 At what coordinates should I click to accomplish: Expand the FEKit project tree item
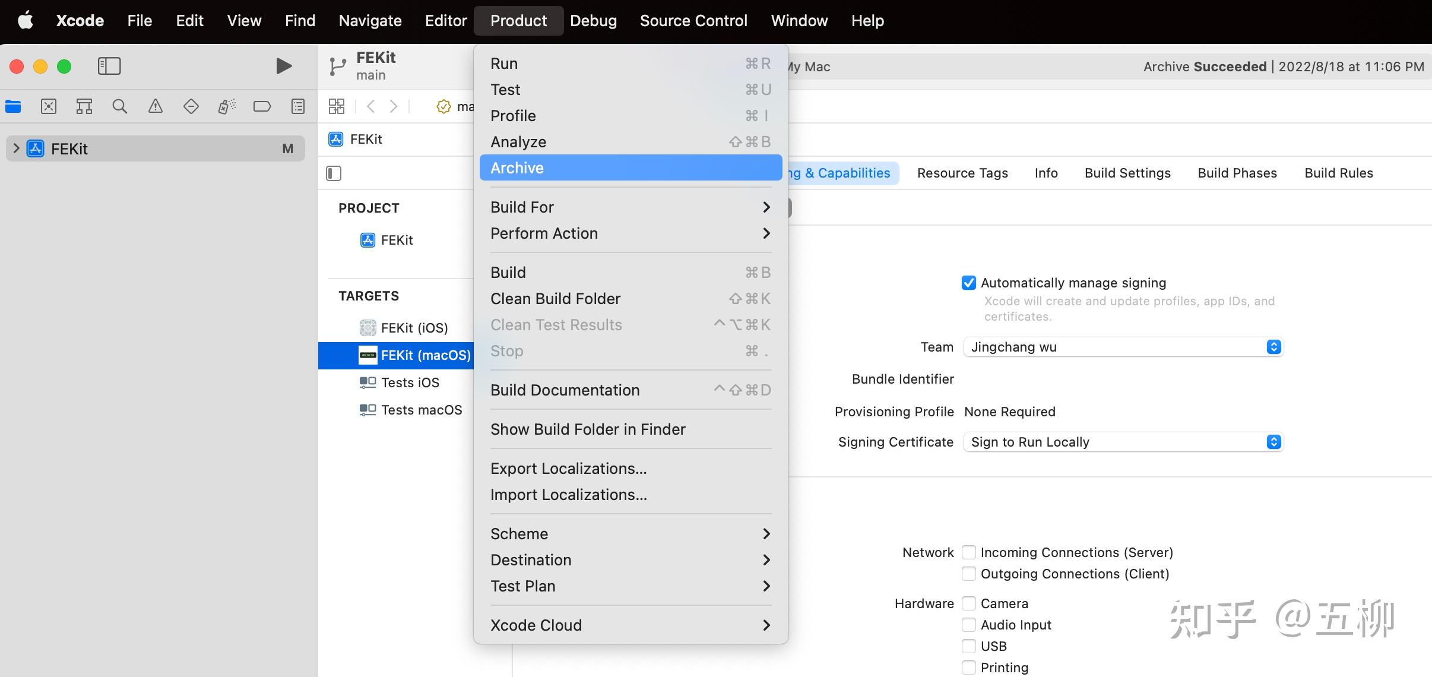pos(17,148)
